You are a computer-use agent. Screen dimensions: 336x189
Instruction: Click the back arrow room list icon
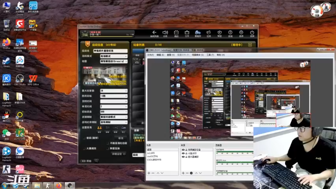[154, 33]
